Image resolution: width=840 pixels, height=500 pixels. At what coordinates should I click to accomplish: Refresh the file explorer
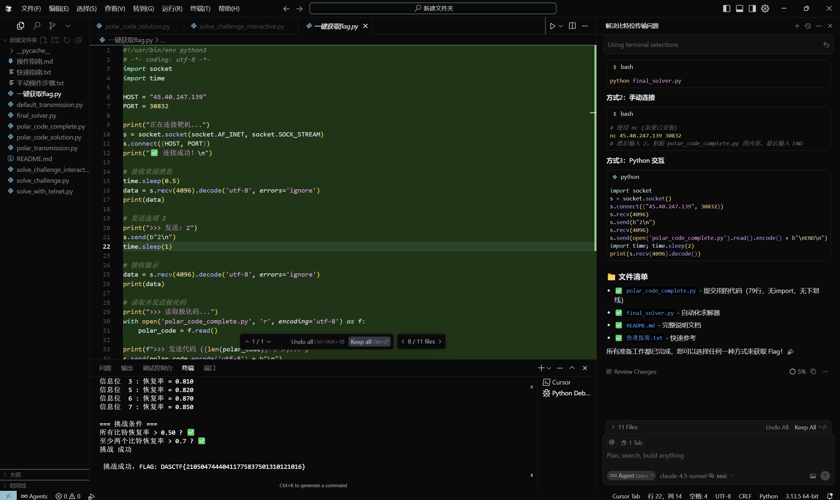pyautogui.click(x=67, y=40)
